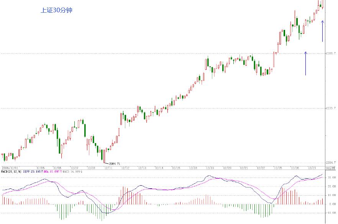Click the 12/07 date on the time axis
This screenshot has height=224, width=338.
pos(74,168)
